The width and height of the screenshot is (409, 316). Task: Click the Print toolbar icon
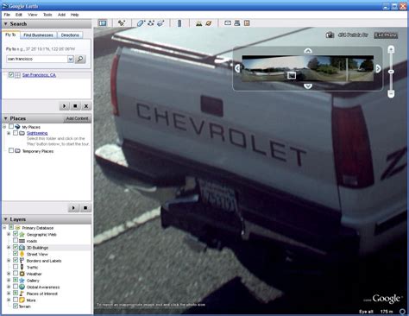(237, 23)
